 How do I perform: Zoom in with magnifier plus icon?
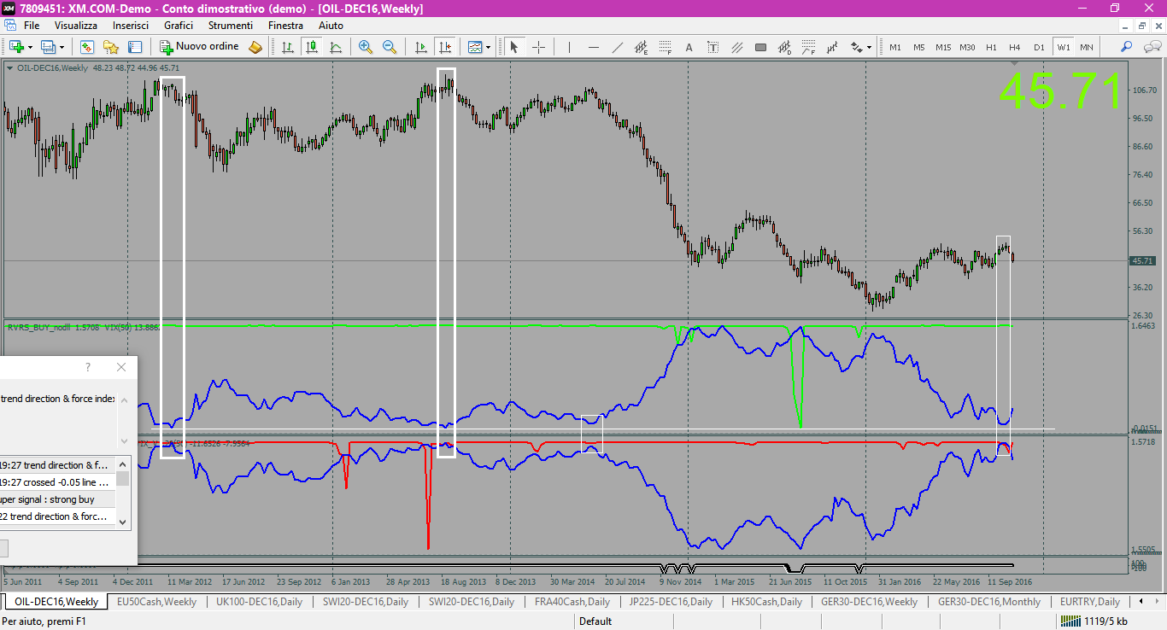pos(366,47)
